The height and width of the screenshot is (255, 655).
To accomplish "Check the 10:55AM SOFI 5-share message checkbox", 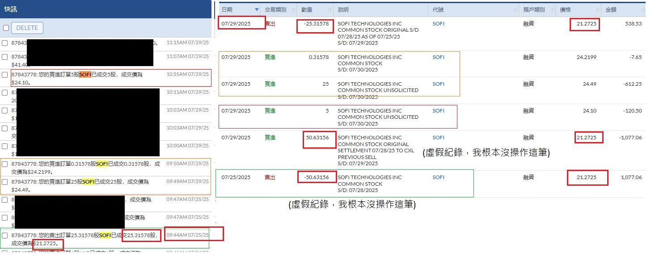I will coord(5,75).
